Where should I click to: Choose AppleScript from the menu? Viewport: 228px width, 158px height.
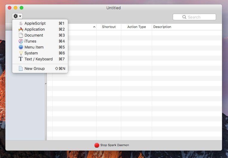[x=40, y=23]
